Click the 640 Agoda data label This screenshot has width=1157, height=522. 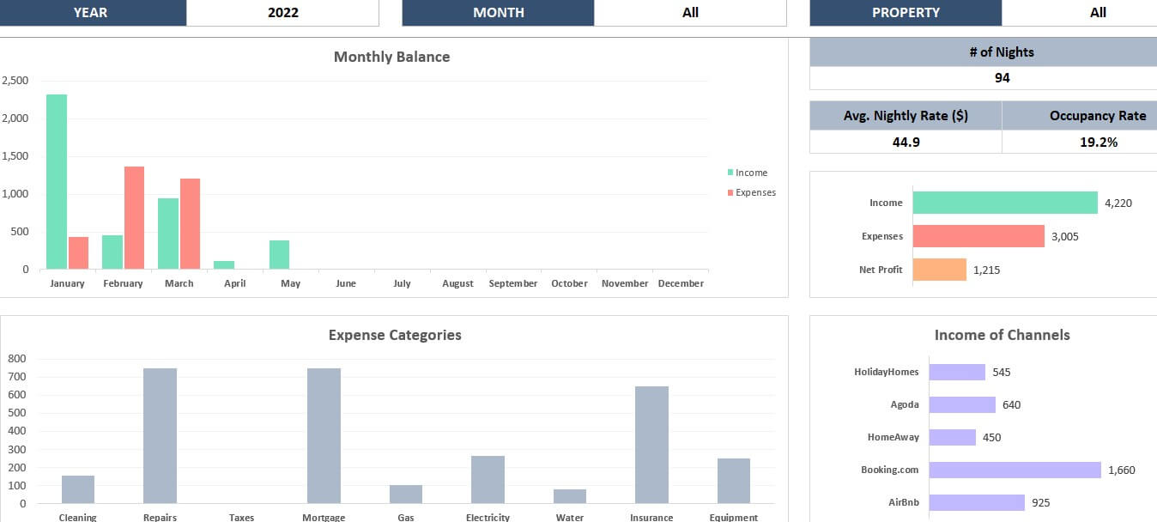[x=1011, y=404]
